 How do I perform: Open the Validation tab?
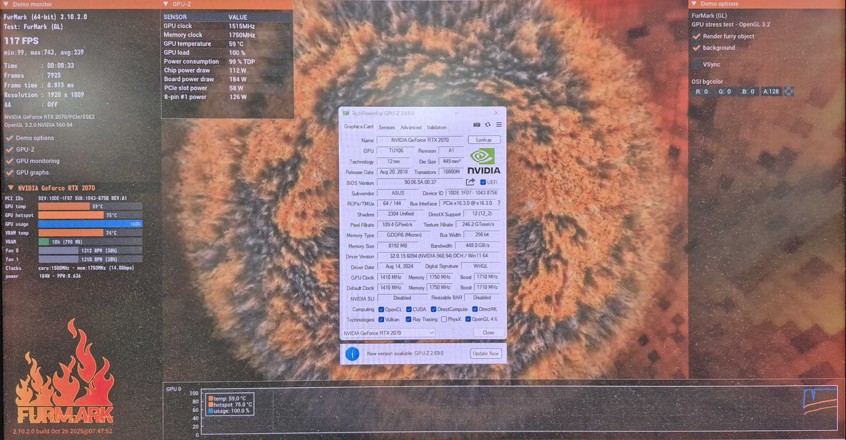pyautogui.click(x=437, y=128)
